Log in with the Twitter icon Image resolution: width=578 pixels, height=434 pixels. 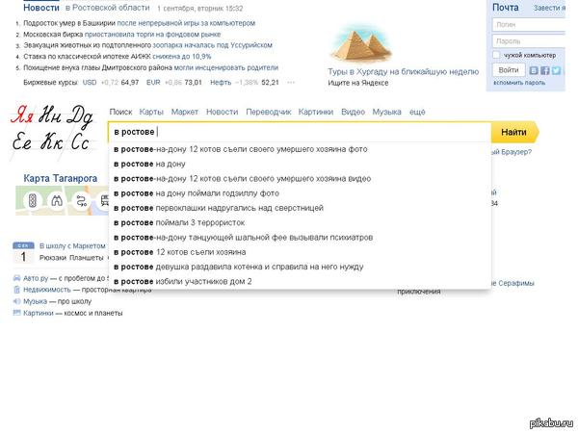(557, 70)
